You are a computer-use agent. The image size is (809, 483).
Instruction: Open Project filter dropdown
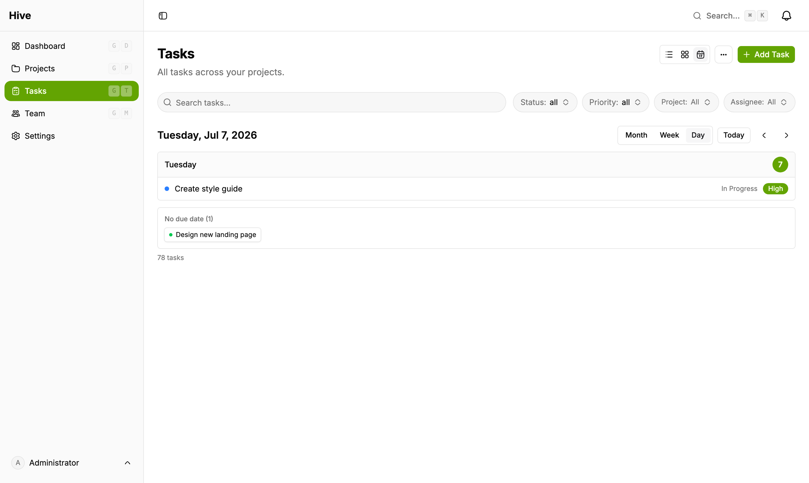click(x=686, y=102)
